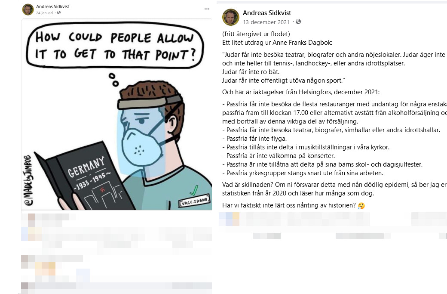Open Andreas Sidkvist name link on left post
Viewport: 447px width, 294px height.
[x=52, y=6]
